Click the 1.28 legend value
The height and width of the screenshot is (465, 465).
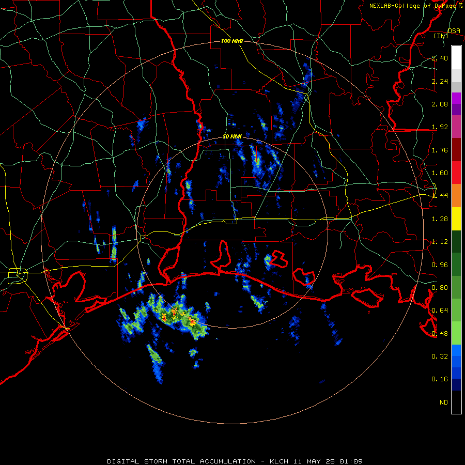pyautogui.click(x=440, y=219)
